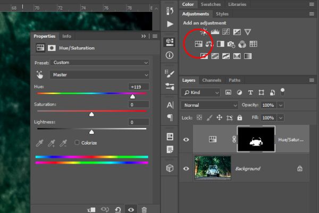This screenshot has width=319, height=213.
Task: Switch to the Styles tab
Action: point(222,14)
